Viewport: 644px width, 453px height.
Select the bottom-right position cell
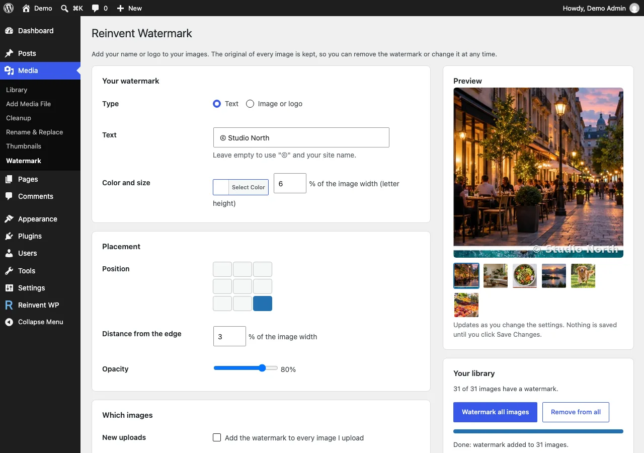pos(263,304)
